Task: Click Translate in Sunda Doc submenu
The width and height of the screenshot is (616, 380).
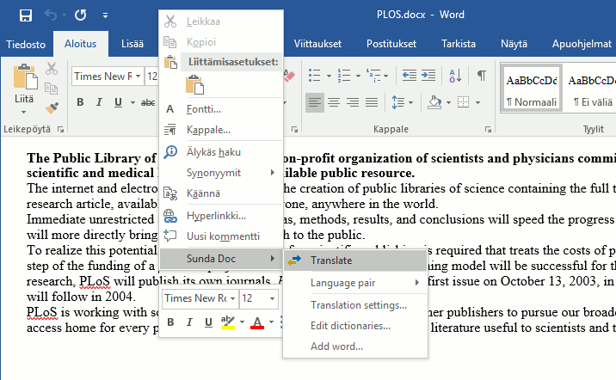Action: 355,260
